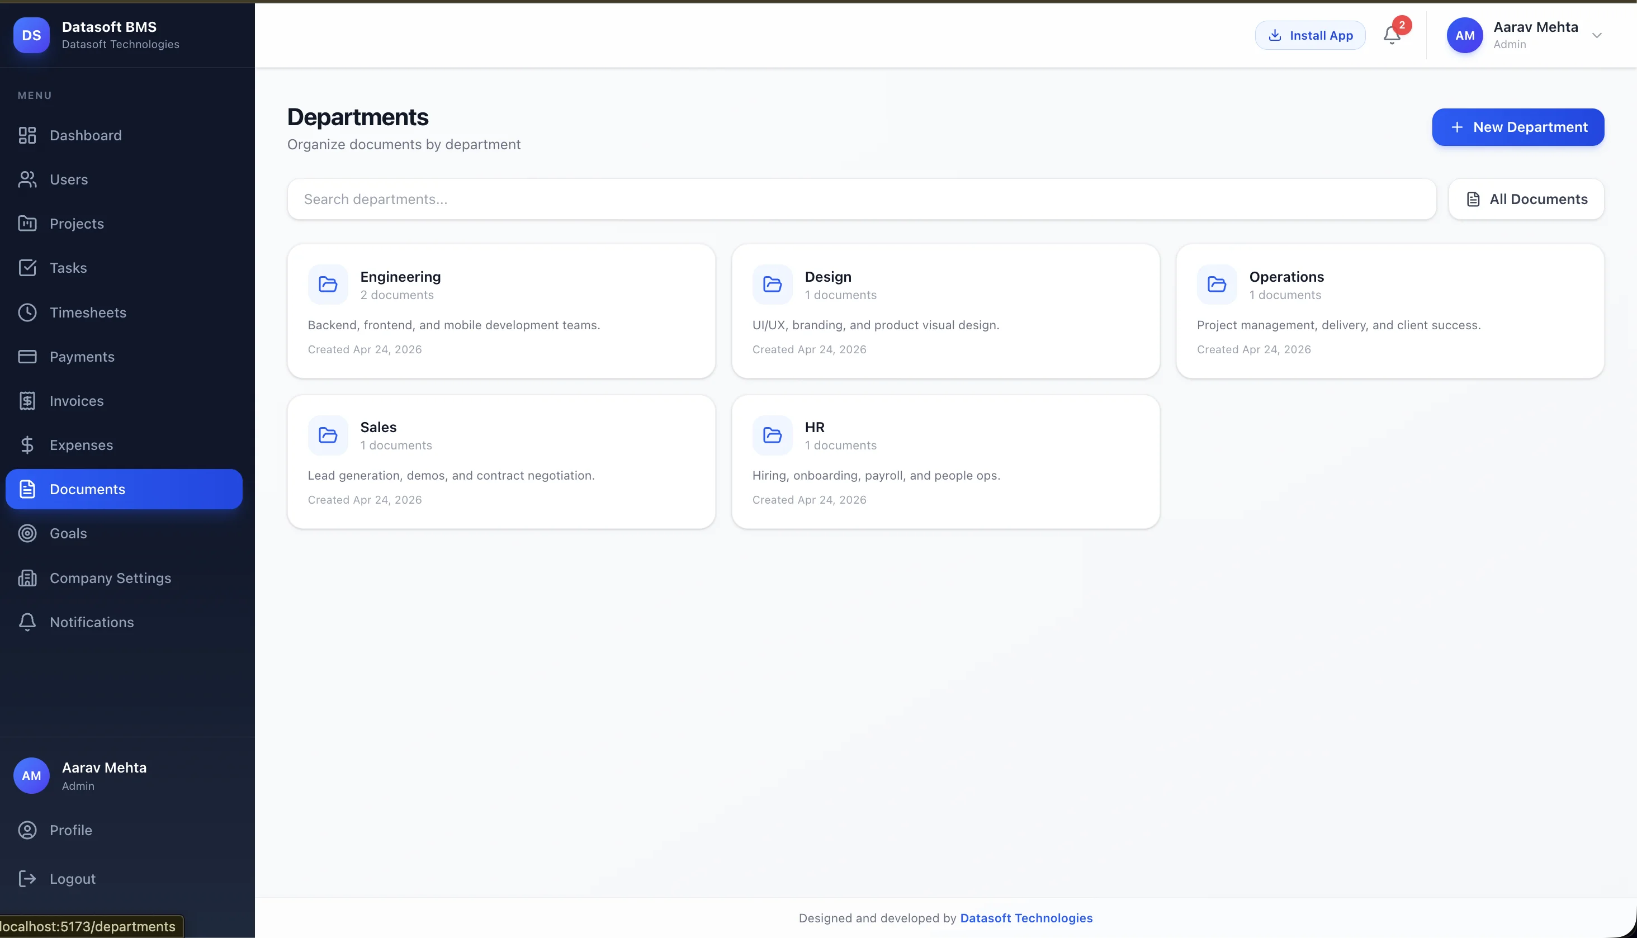Image resolution: width=1637 pixels, height=938 pixels.
Task: Expand the Aarav Mehta account chevron
Action: point(1596,35)
